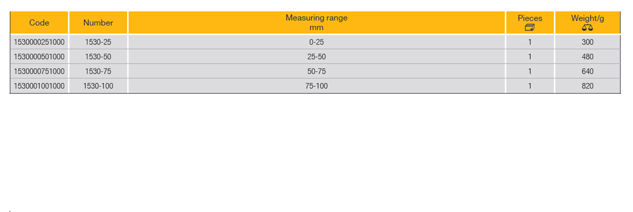Click the 300 weight value
Image resolution: width=633 pixels, height=212 pixels.
tap(587, 42)
